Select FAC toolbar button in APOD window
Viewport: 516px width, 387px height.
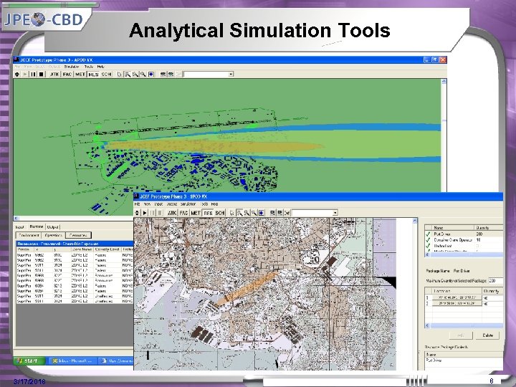click(x=67, y=74)
